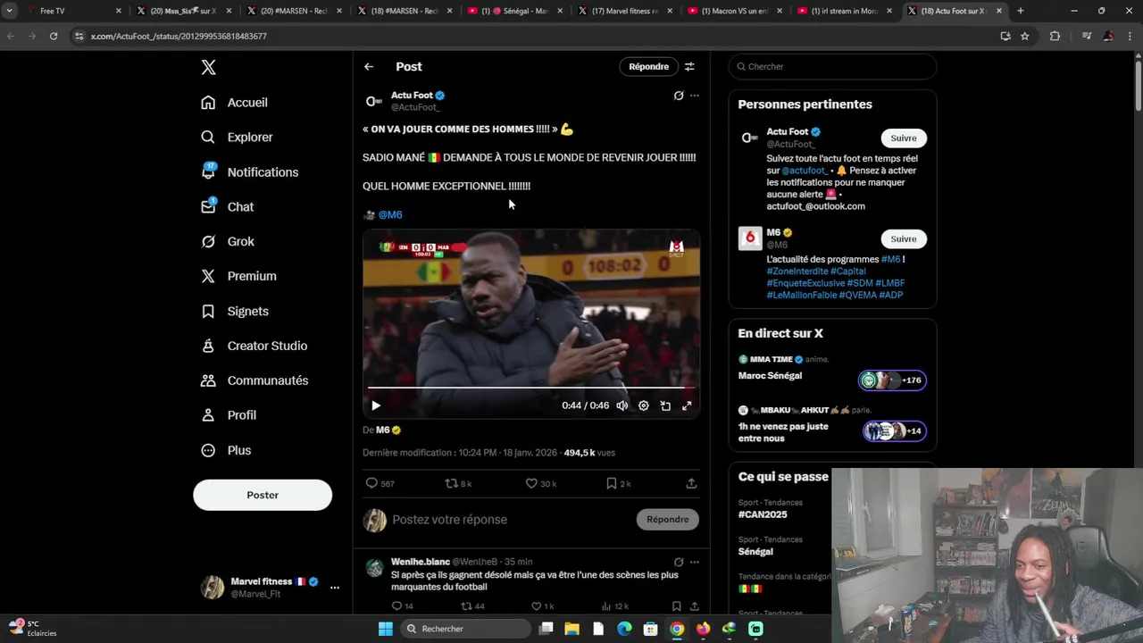
Task: Open the Marvel fitness account switcher dots
Action: (x=335, y=588)
